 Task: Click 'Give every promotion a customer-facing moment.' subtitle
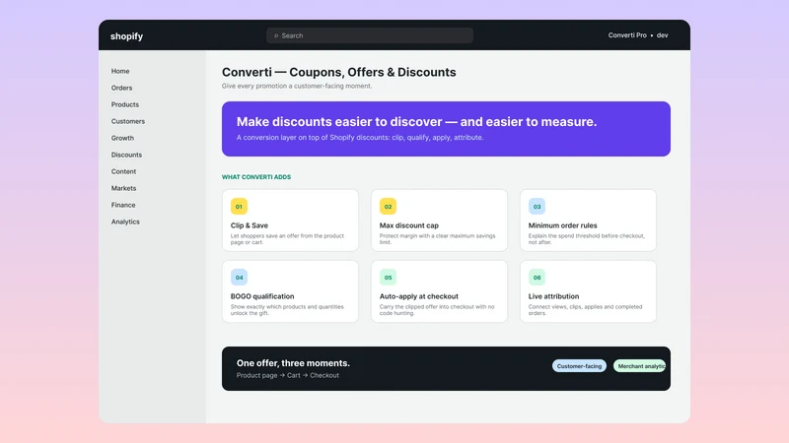pos(297,86)
